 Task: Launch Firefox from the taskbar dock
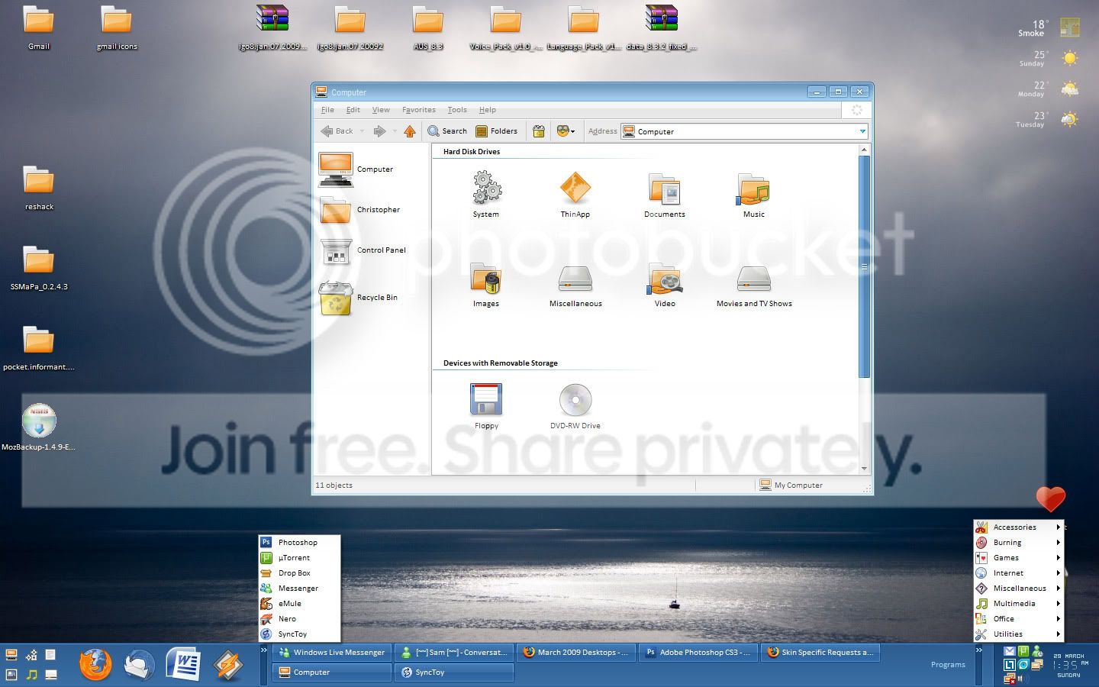coord(95,664)
